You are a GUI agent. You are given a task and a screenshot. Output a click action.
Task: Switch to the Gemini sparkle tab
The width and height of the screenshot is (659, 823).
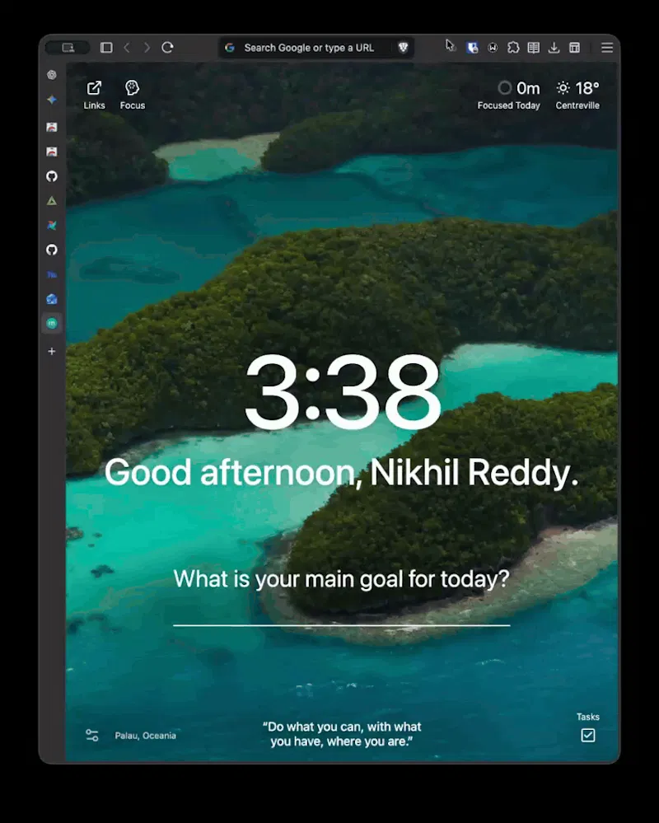pyautogui.click(x=51, y=99)
